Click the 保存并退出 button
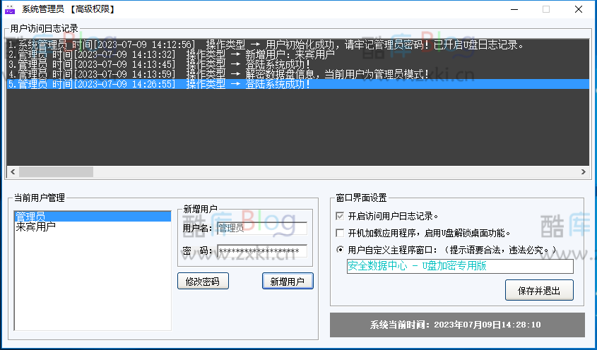597x350 pixels. (539, 291)
